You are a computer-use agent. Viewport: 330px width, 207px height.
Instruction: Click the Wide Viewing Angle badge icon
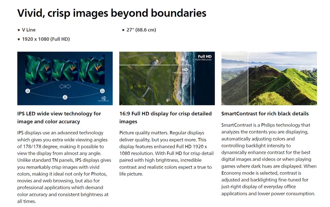tap(103, 99)
